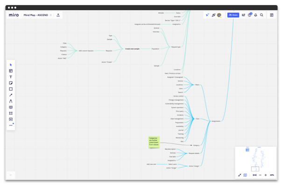Screen dimensions: 283x185
Task: Open the notes panel icon
Action: (x=272, y=15)
